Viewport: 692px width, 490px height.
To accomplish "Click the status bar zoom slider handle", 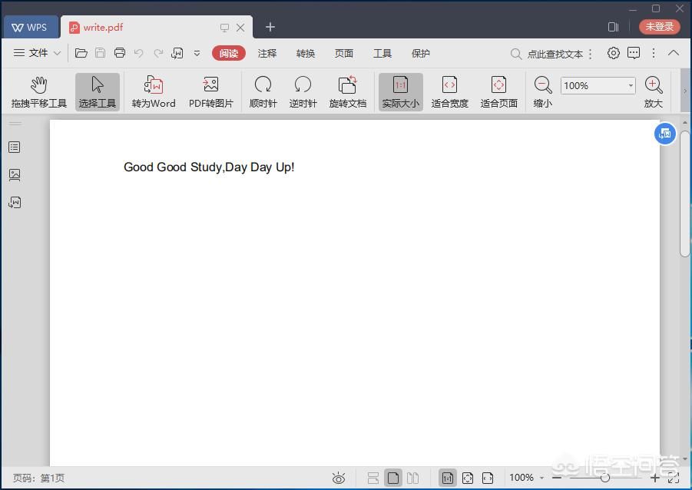I will (605, 478).
